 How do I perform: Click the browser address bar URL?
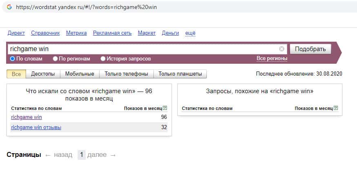pos(86,7)
